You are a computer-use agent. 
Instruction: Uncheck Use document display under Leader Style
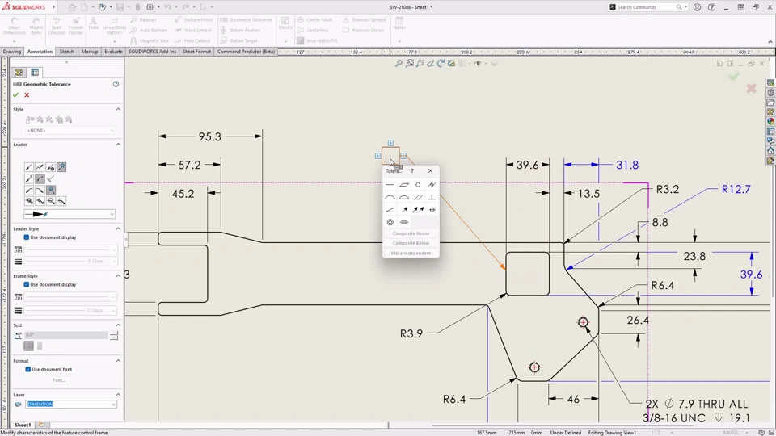(27, 237)
